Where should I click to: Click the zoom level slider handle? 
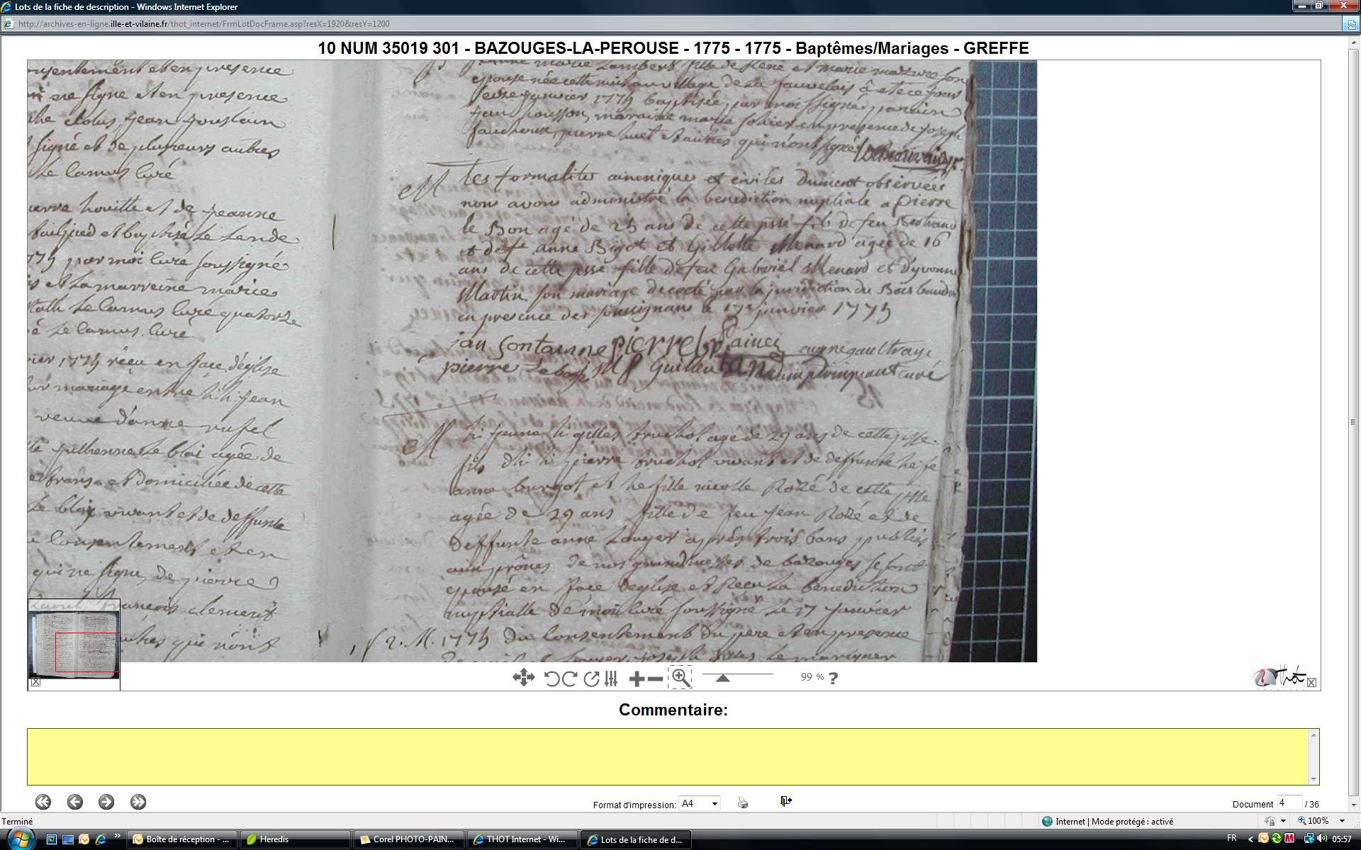pos(722,678)
